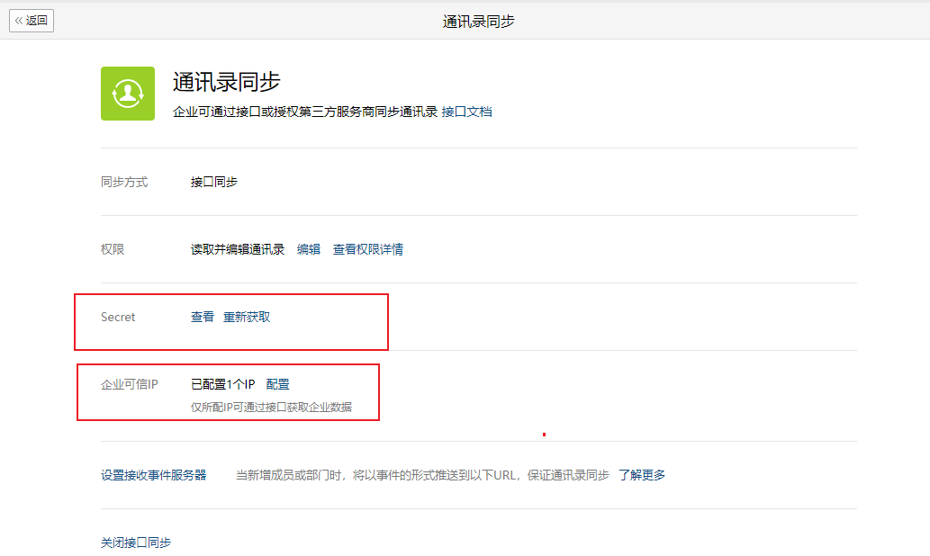The width and height of the screenshot is (930, 556).
Task: Open 查看权限详情 link
Action: [367, 249]
